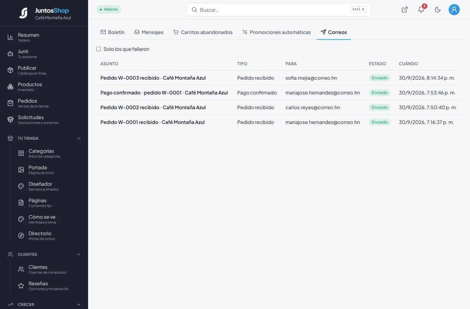Open the notifications bell
Image resolution: width=470 pixels, height=309 pixels.
(421, 10)
